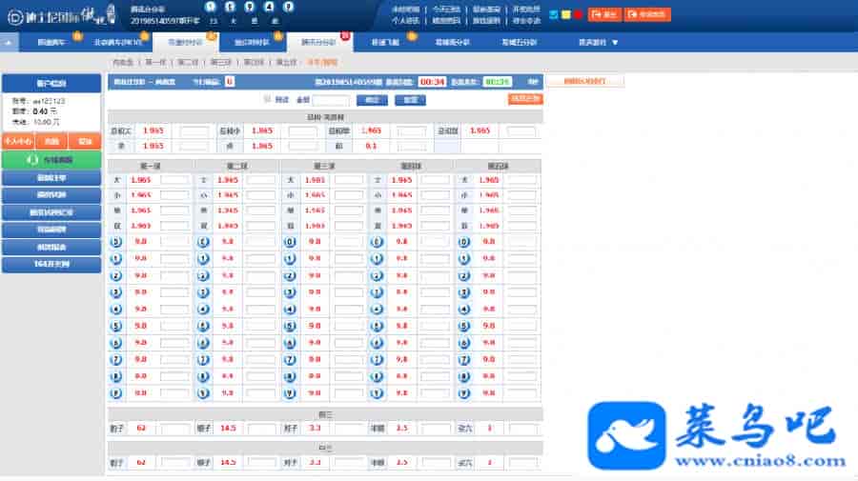The width and height of the screenshot is (858, 481).
Task: Click the green refresh button in the sidebar
Action: [51, 160]
